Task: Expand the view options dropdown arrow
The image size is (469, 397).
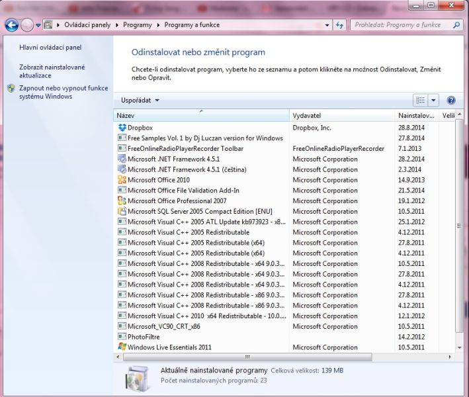Action: [434, 101]
